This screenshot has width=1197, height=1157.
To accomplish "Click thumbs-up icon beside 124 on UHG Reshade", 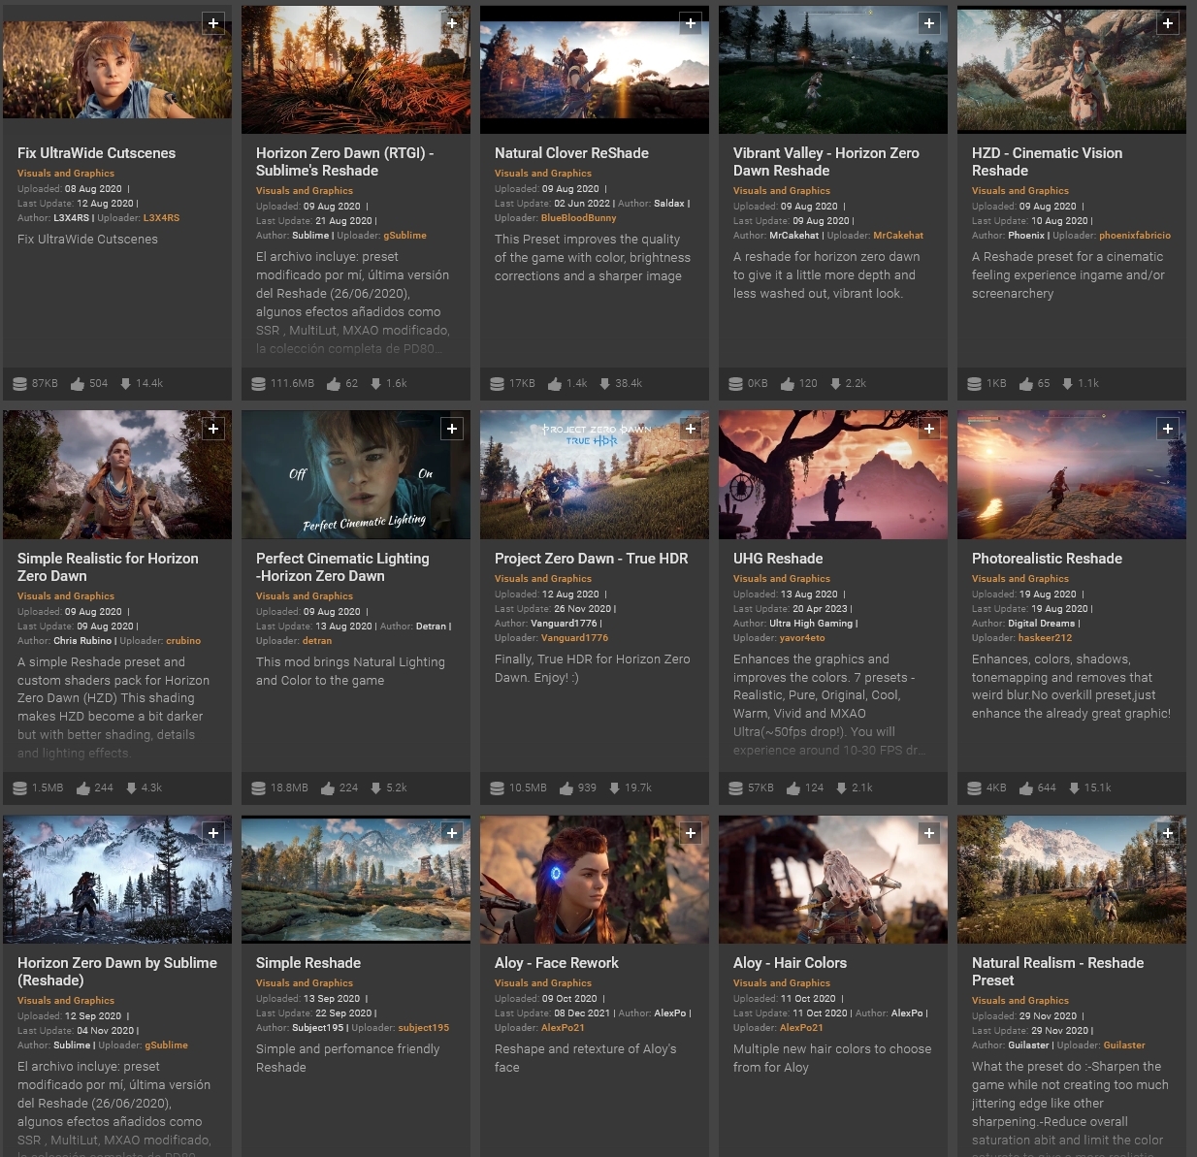I will pyautogui.click(x=793, y=788).
